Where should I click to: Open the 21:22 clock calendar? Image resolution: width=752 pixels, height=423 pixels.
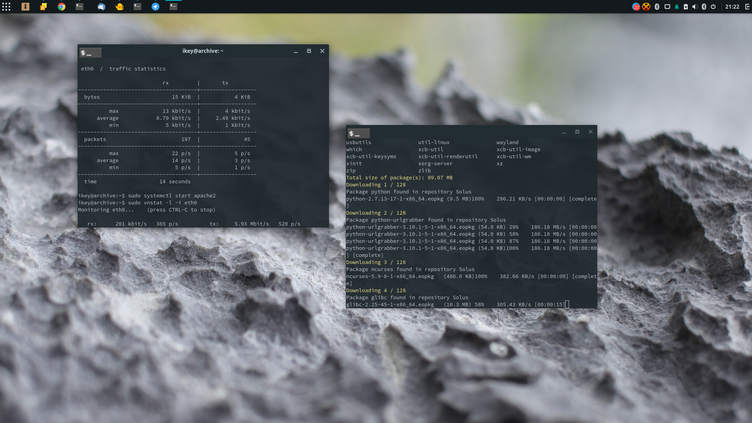click(732, 7)
